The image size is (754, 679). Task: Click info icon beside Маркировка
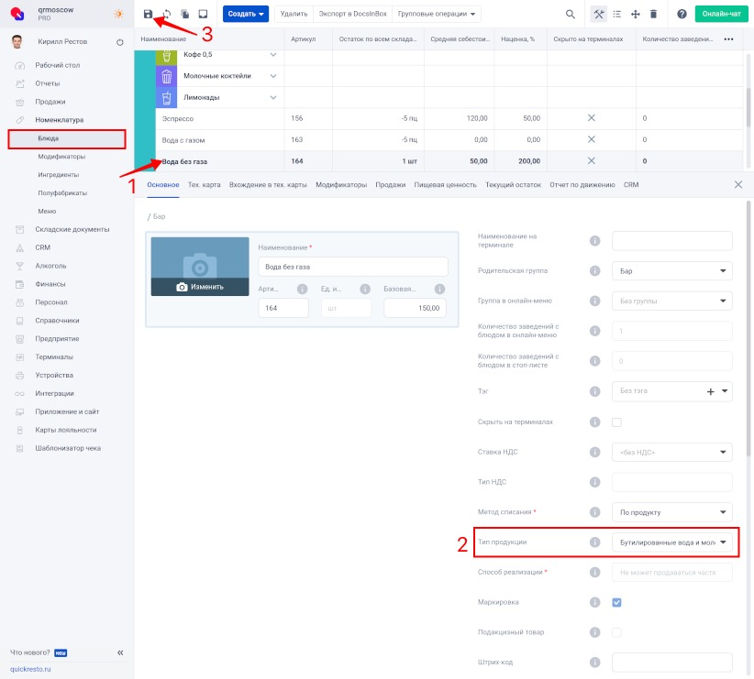point(594,602)
